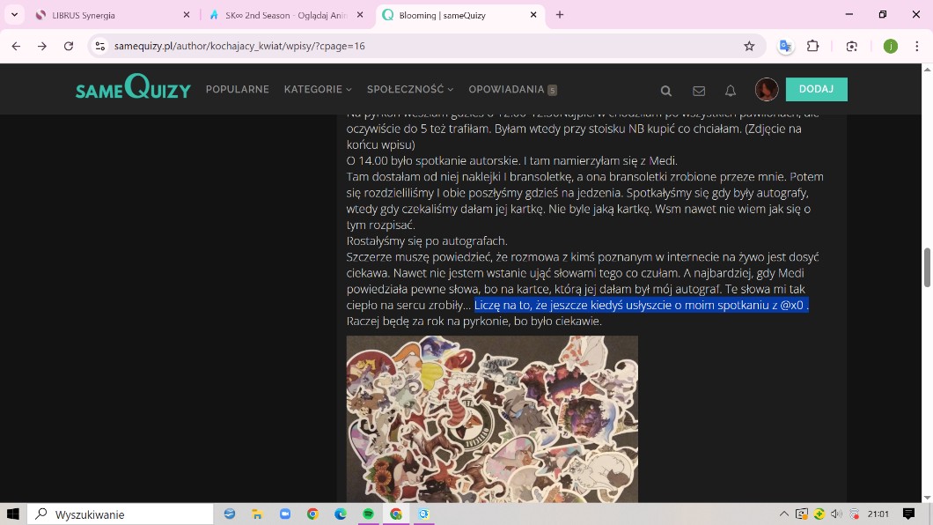This screenshot has height=525, width=933.
Task: Click the stickers photo thumbnail
Action: [x=492, y=418]
